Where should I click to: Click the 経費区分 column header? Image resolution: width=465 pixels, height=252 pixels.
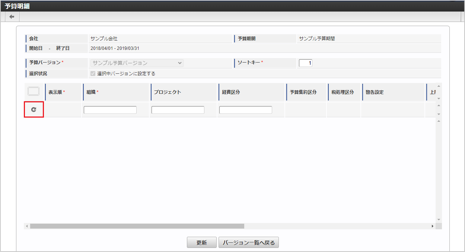point(252,92)
